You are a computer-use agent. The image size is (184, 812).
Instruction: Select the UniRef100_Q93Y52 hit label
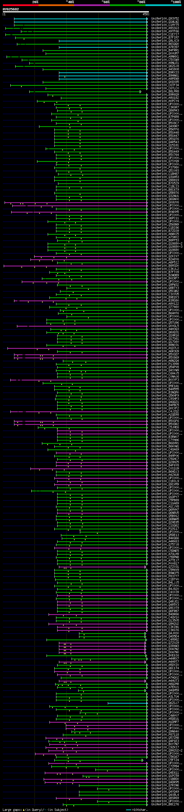click(165, 19)
